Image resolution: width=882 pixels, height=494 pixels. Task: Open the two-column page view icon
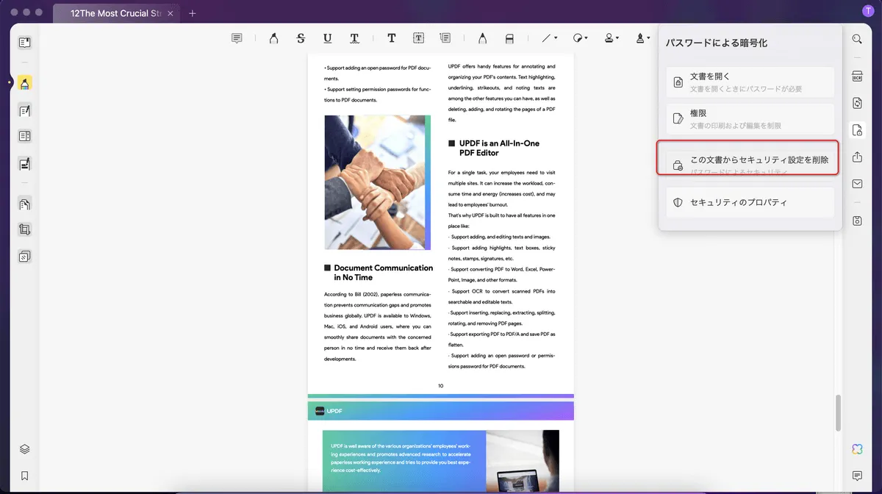click(x=25, y=136)
